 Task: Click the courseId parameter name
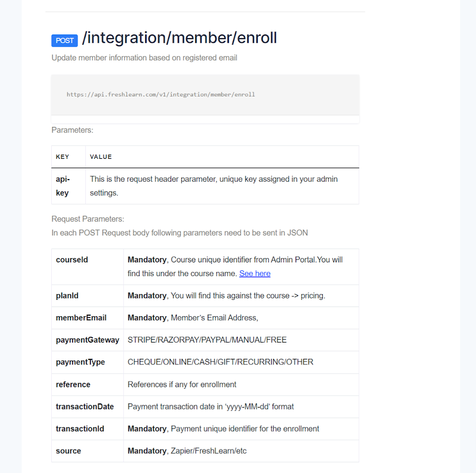72,260
